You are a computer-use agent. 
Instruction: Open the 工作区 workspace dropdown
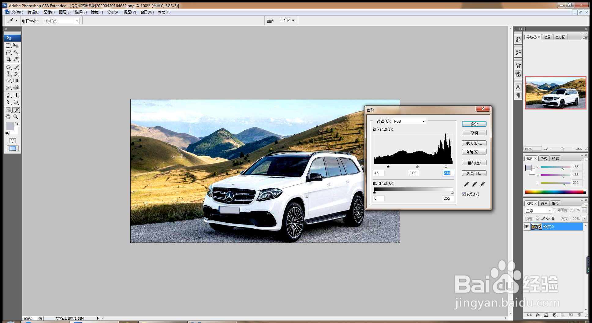pos(287,20)
